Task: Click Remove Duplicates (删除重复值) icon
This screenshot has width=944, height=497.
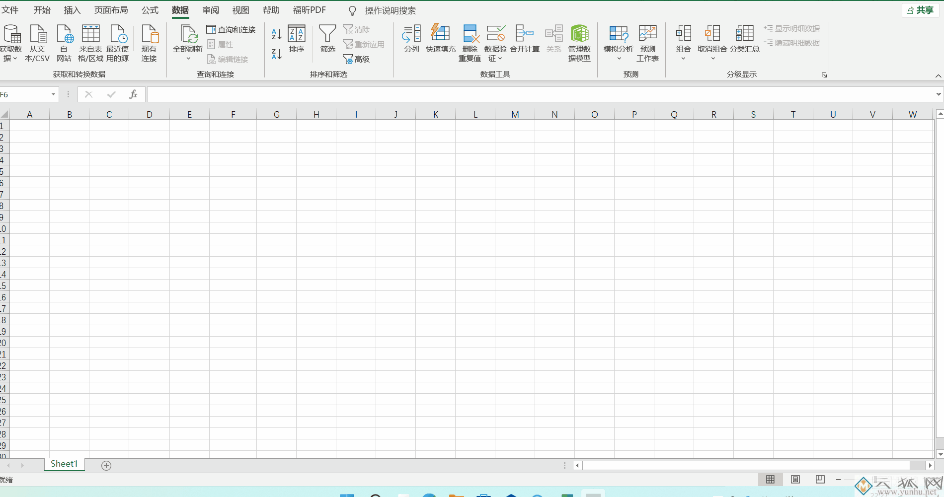Action: pos(470,34)
